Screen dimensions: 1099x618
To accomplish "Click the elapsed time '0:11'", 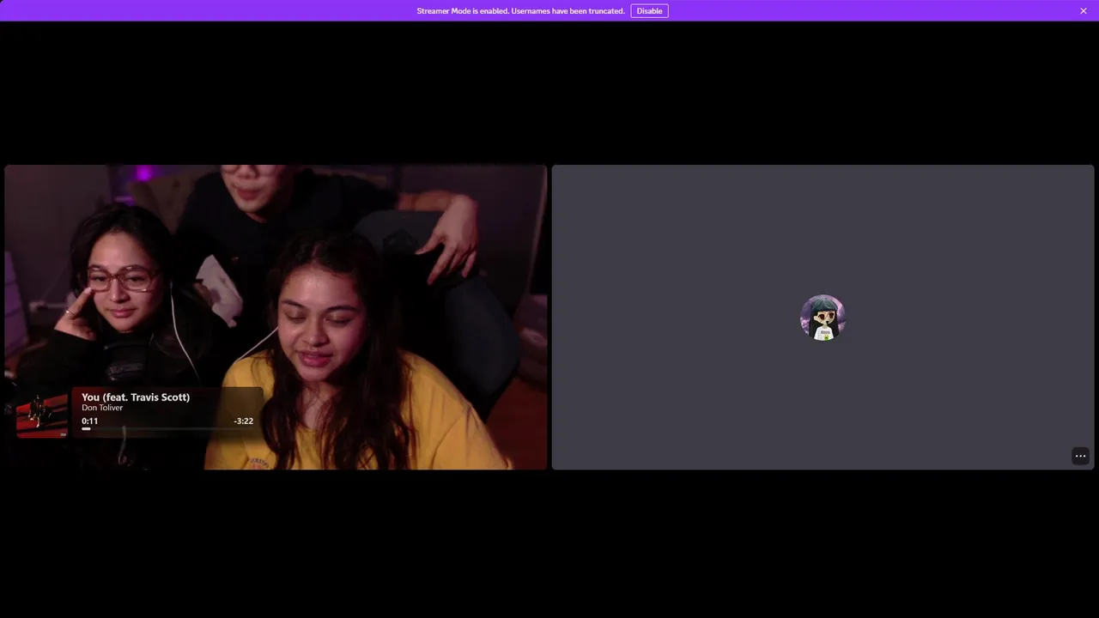I will (90, 421).
